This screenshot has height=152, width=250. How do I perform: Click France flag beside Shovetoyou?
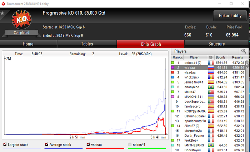coord(211,150)
